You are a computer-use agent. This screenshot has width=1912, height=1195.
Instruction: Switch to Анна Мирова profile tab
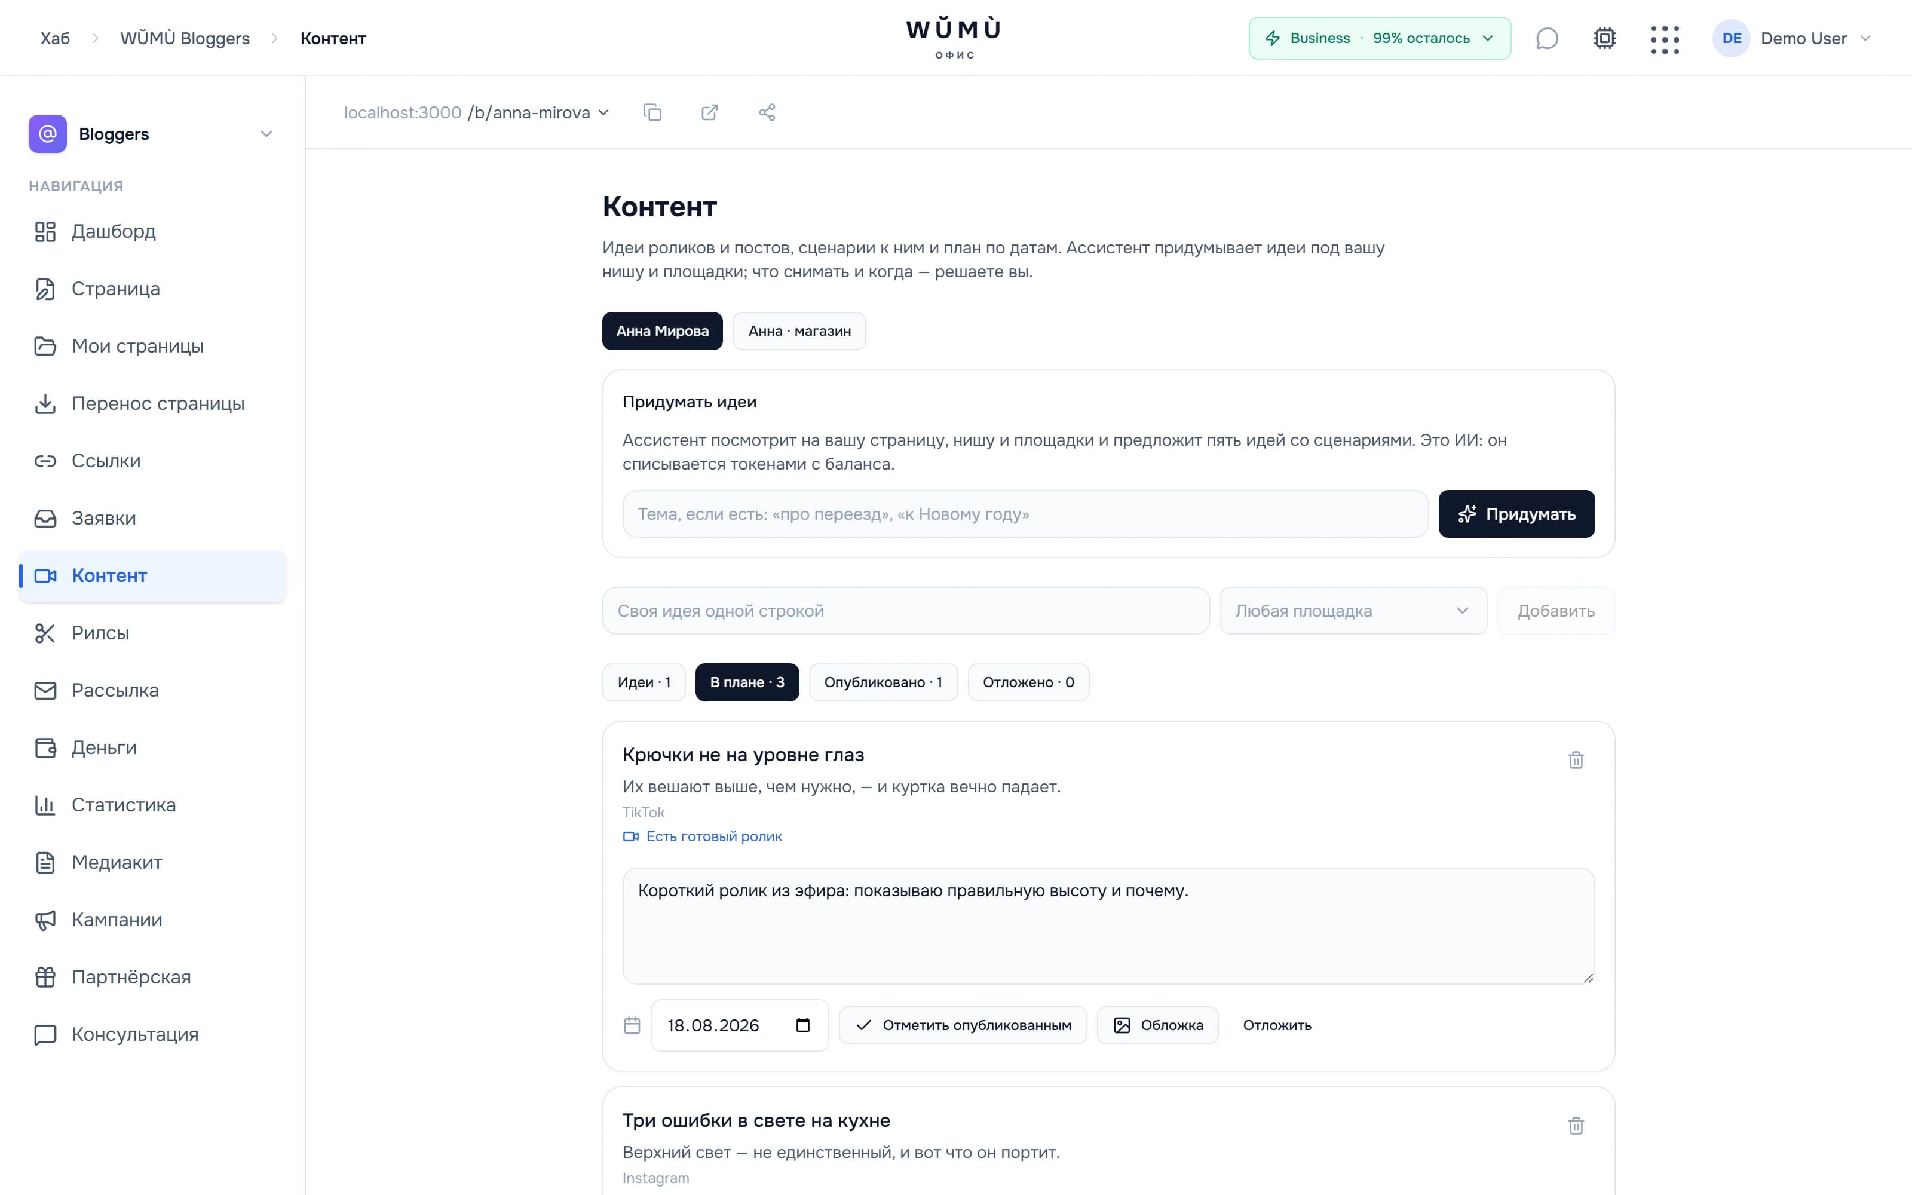click(662, 330)
